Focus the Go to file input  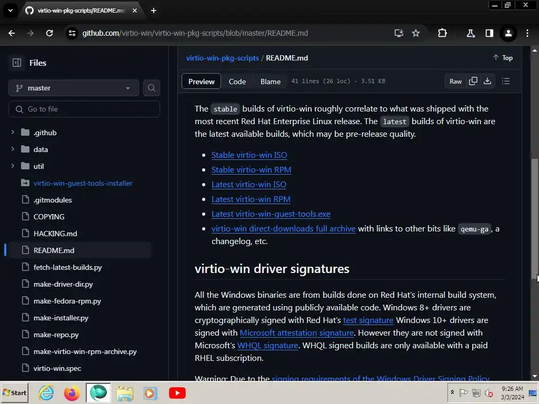click(84, 109)
